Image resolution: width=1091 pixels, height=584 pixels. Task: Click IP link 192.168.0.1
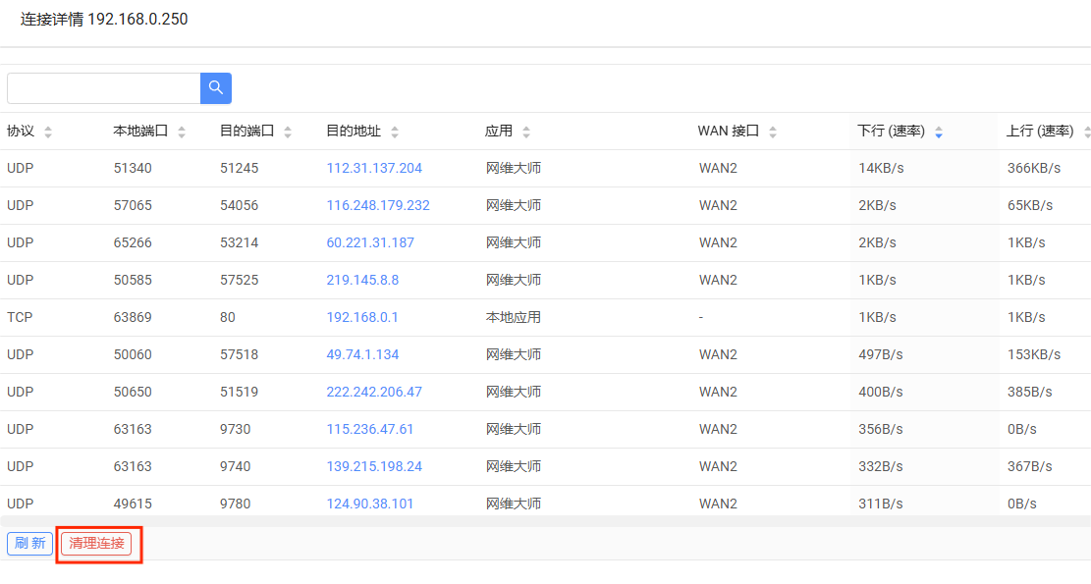362,317
